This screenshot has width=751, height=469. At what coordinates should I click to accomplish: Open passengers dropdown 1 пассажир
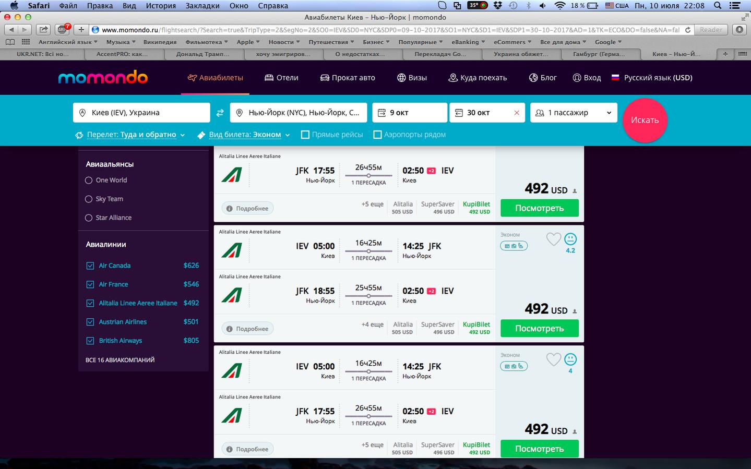(x=574, y=113)
